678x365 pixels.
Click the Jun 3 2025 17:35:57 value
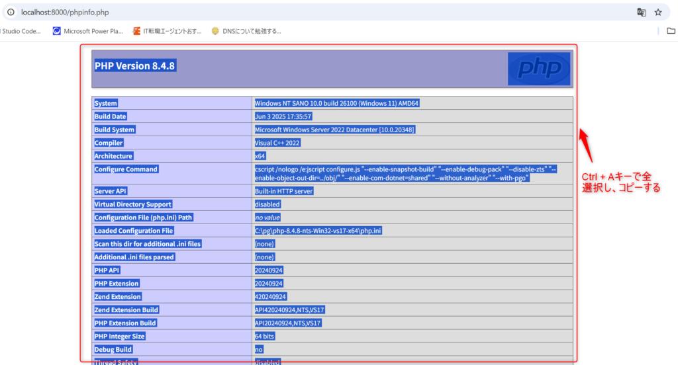point(283,116)
